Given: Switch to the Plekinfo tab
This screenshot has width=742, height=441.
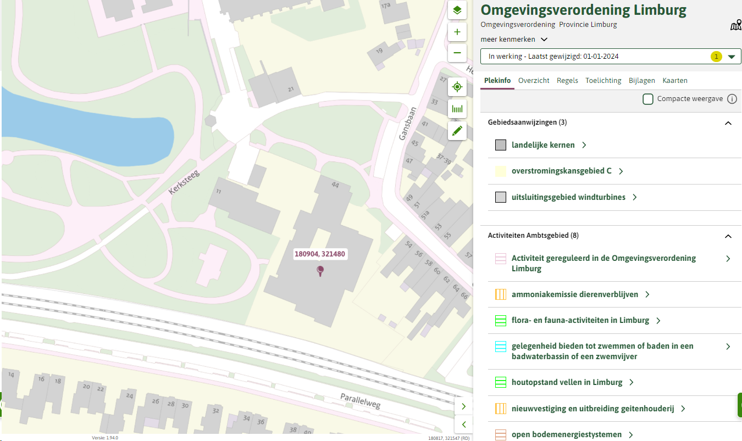Looking at the screenshot, I should tap(497, 81).
